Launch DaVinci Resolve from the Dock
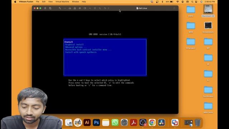 tap(161, 123)
